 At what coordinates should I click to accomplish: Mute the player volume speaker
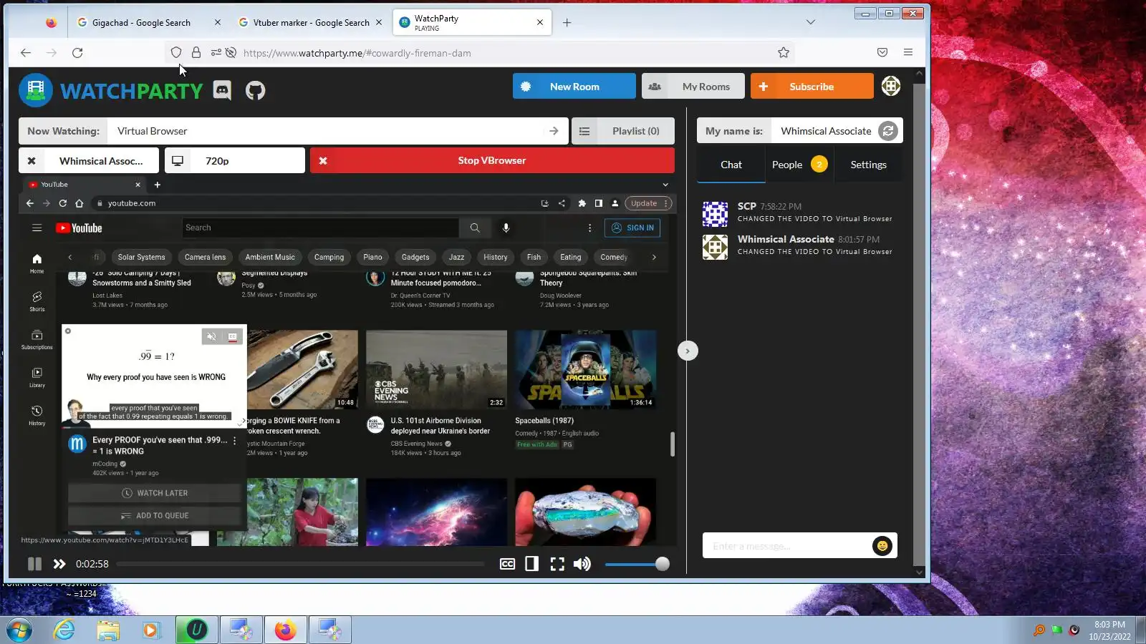(x=582, y=564)
